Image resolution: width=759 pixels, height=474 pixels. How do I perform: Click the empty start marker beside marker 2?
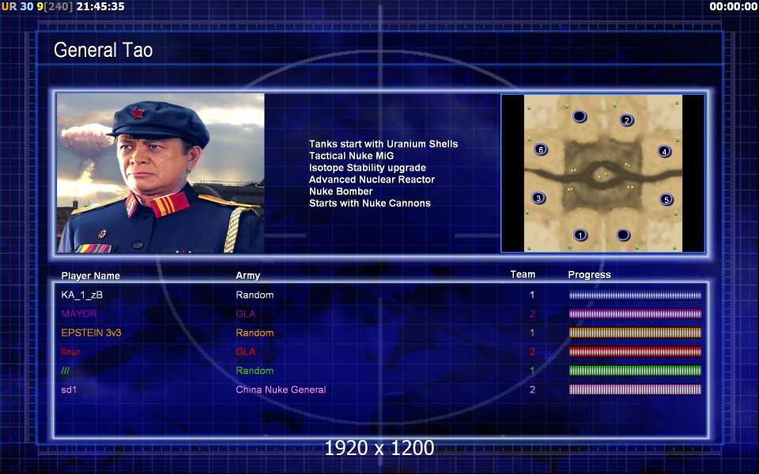[x=580, y=117]
